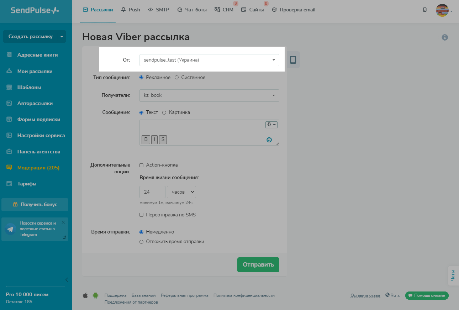Click the Оставить отзыв link

click(x=365, y=295)
